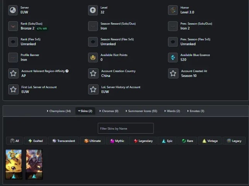Click the Account Creation Country star icon
This screenshot has height=186, width=249.
tap(93, 73)
